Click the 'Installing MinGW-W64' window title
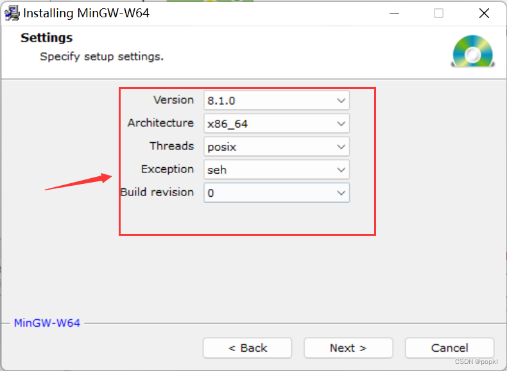 pos(87,13)
